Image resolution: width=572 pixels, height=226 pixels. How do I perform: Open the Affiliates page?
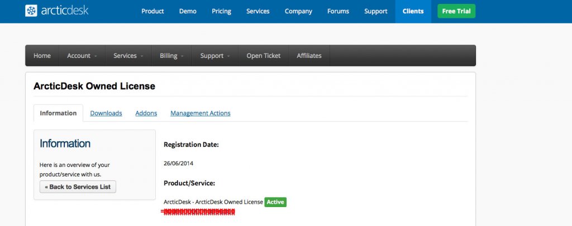point(309,56)
